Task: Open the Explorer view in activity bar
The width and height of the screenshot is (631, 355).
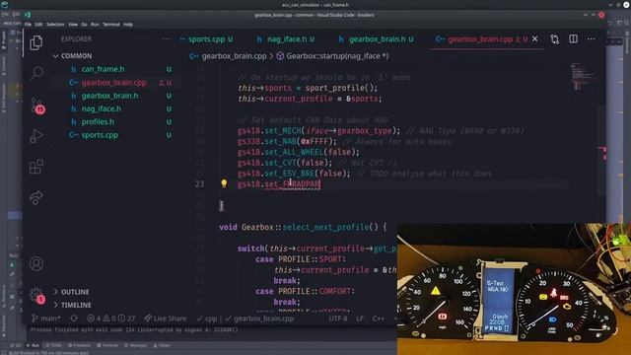Action: coord(36,42)
